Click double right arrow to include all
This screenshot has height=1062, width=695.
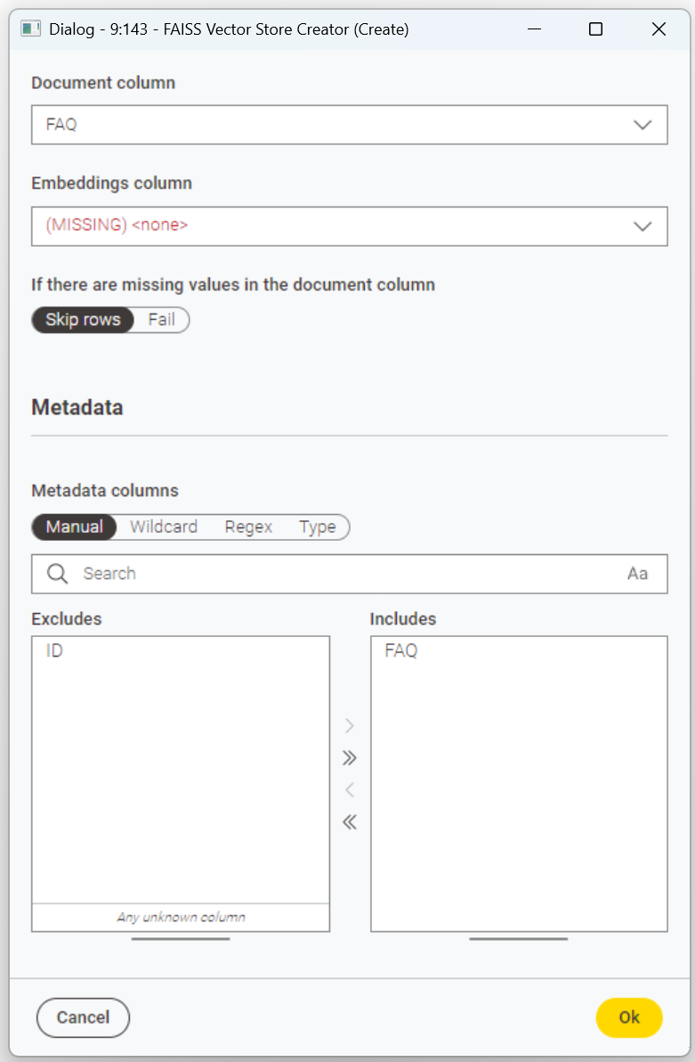coord(349,757)
